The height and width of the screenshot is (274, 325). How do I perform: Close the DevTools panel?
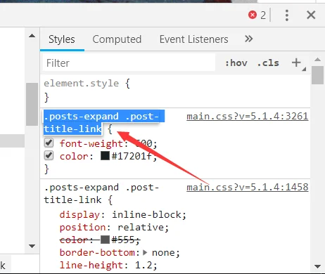pyautogui.click(x=311, y=15)
